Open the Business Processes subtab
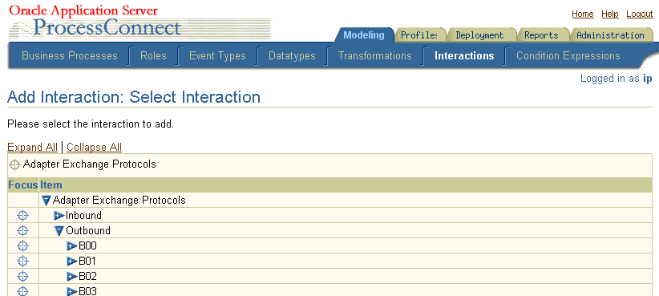Image resolution: width=659 pixels, height=296 pixels. [70, 56]
